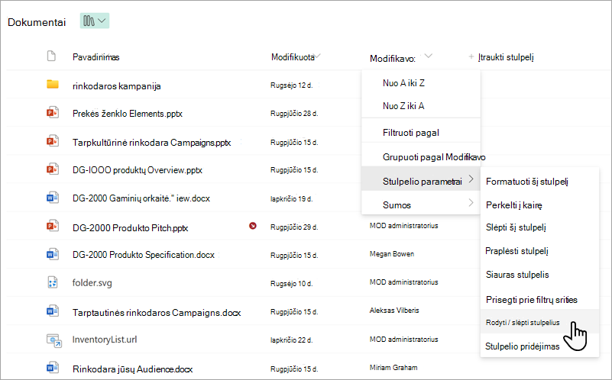Expand the Stulpelio parametrai submenu arrow
The height and width of the screenshot is (380, 612).
[x=471, y=179]
